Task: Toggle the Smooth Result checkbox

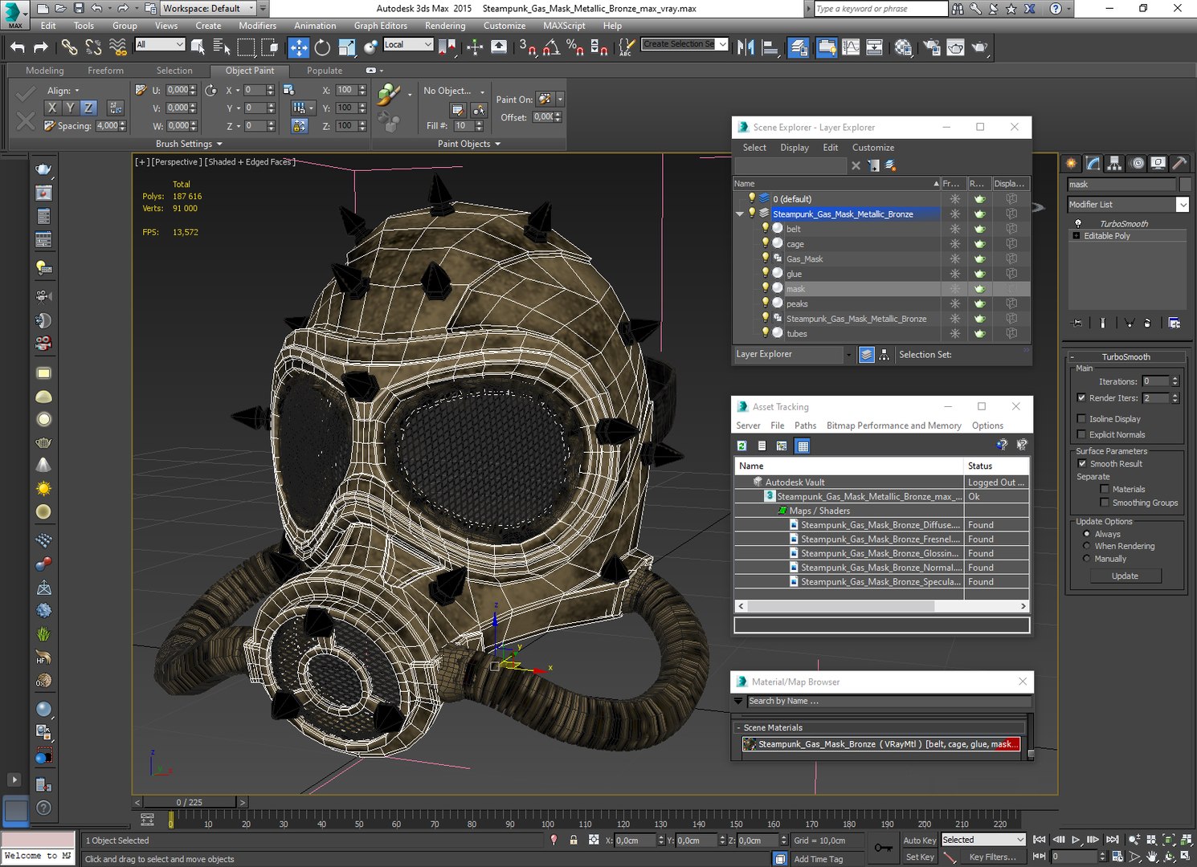Action: [1082, 463]
